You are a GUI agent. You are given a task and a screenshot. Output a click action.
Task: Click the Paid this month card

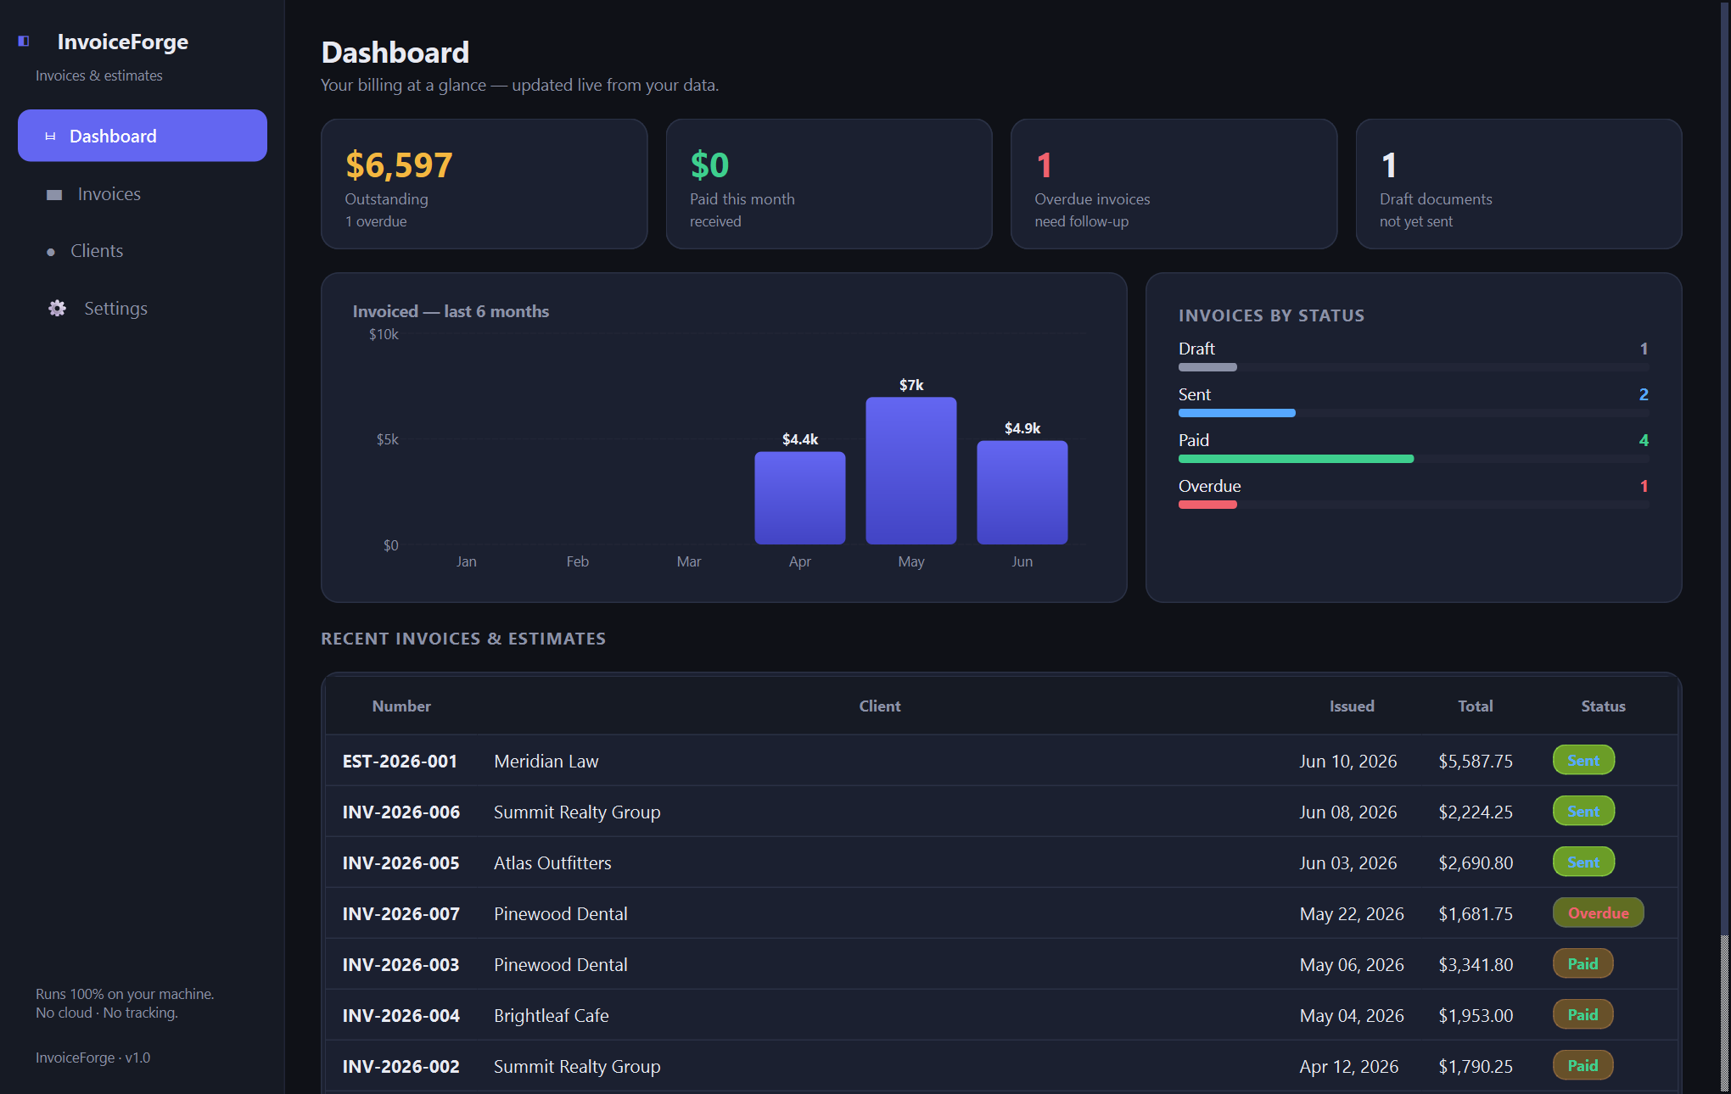[x=829, y=184]
